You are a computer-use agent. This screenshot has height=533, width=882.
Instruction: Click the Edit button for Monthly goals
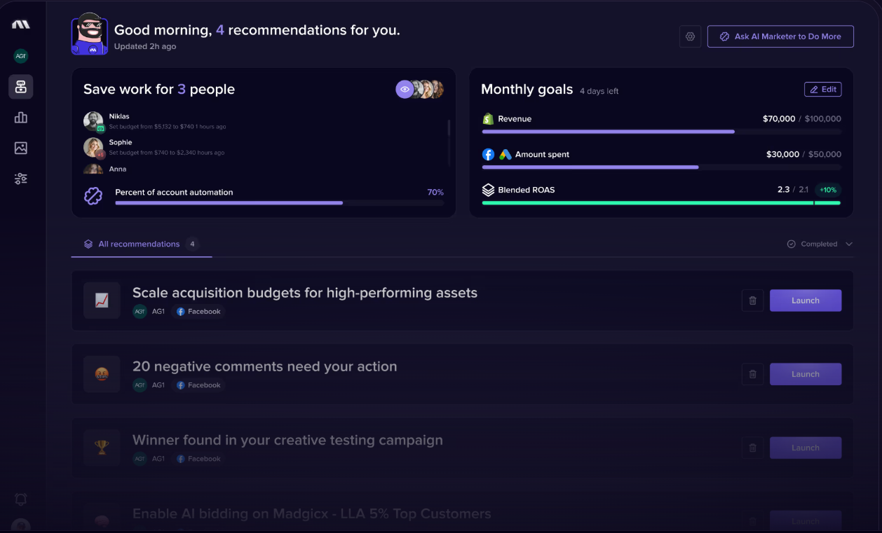[822, 89]
